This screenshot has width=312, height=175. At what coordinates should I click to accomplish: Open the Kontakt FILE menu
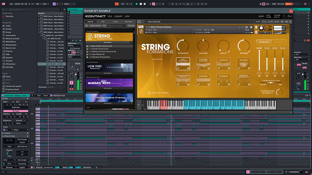click(x=110, y=16)
